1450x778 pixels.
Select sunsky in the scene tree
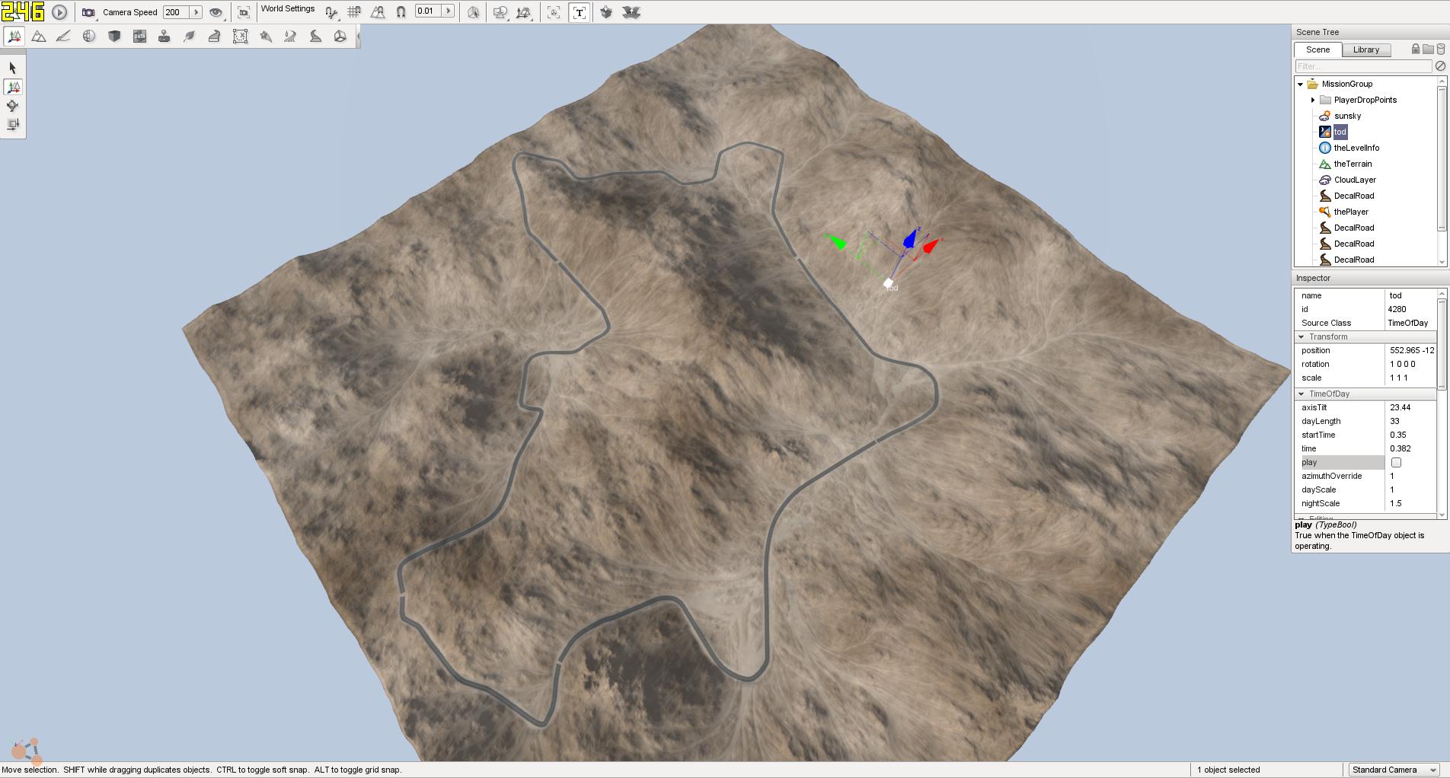click(1347, 116)
